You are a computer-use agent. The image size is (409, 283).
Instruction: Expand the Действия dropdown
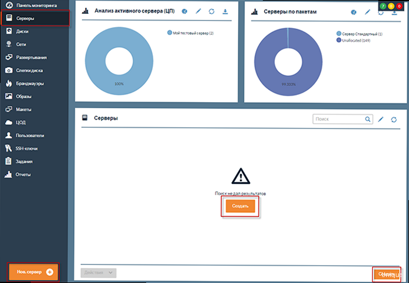click(x=98, y=273)
